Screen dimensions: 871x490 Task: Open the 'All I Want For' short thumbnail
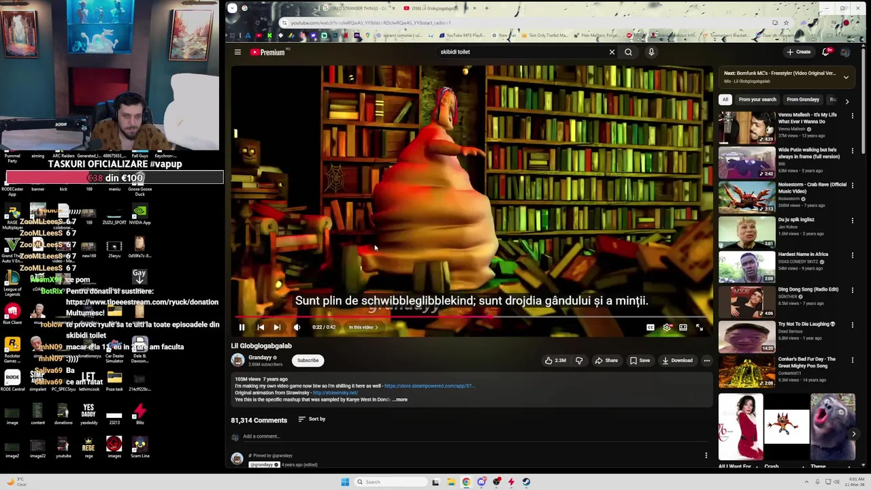pos(740,427)
